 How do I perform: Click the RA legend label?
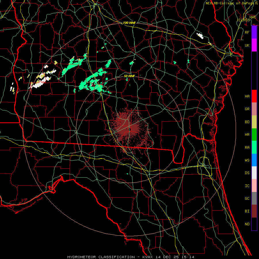click(247, 147)
